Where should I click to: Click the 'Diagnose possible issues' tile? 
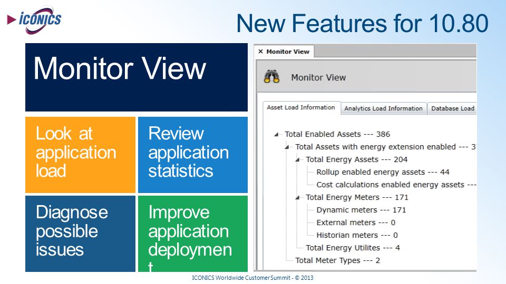pos(80,234)
